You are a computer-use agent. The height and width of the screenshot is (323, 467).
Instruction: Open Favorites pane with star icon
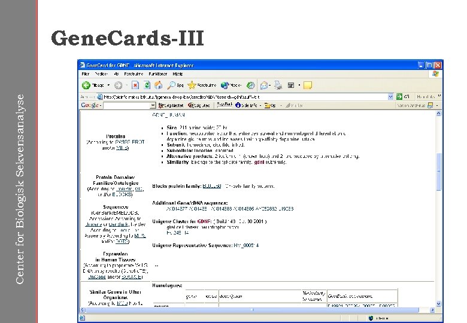click(202, 86)
